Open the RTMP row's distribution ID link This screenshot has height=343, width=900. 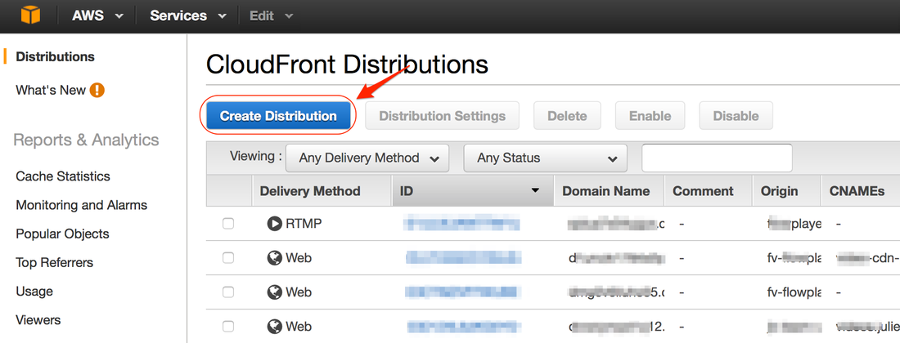coord(461,223)
